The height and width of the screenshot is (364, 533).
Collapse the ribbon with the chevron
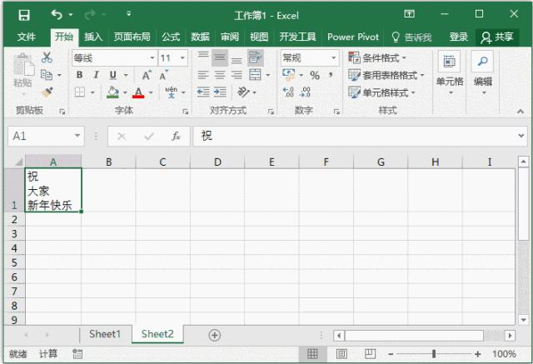(x=520, y=111)
